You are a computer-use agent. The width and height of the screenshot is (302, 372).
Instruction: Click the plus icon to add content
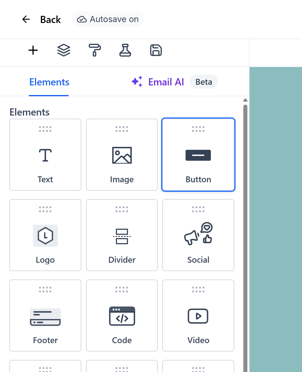coord(33,50)
